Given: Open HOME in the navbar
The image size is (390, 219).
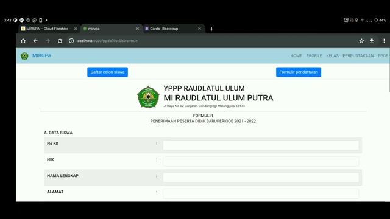Looking at the screenshot, I should pyautogui.click(x=296, y=55).
